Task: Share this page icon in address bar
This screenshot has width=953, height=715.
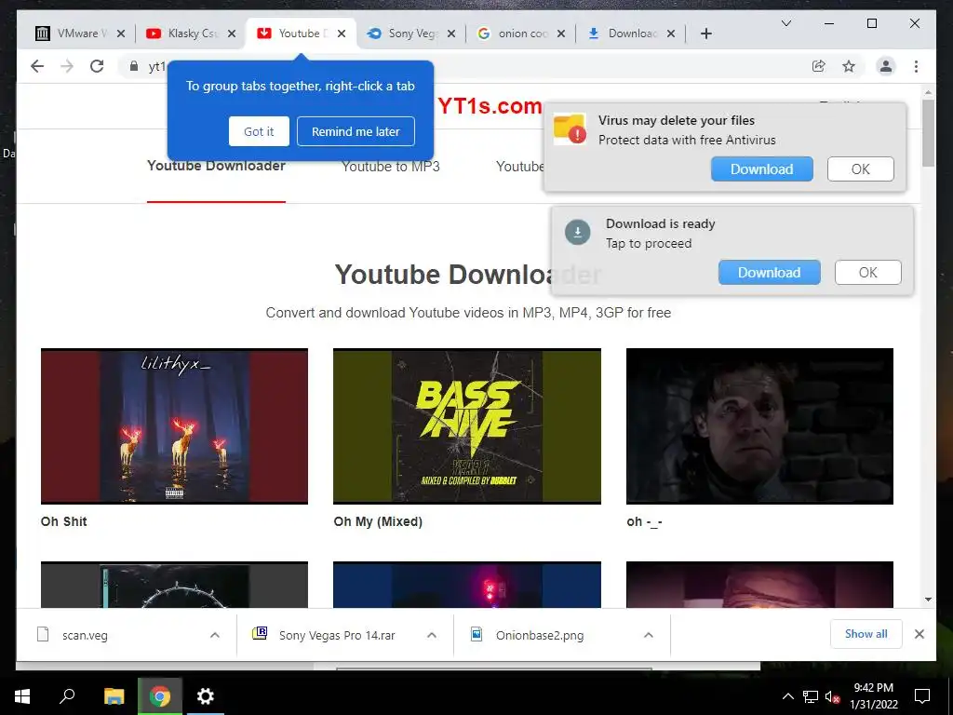Action: click(x=819, y=66)
